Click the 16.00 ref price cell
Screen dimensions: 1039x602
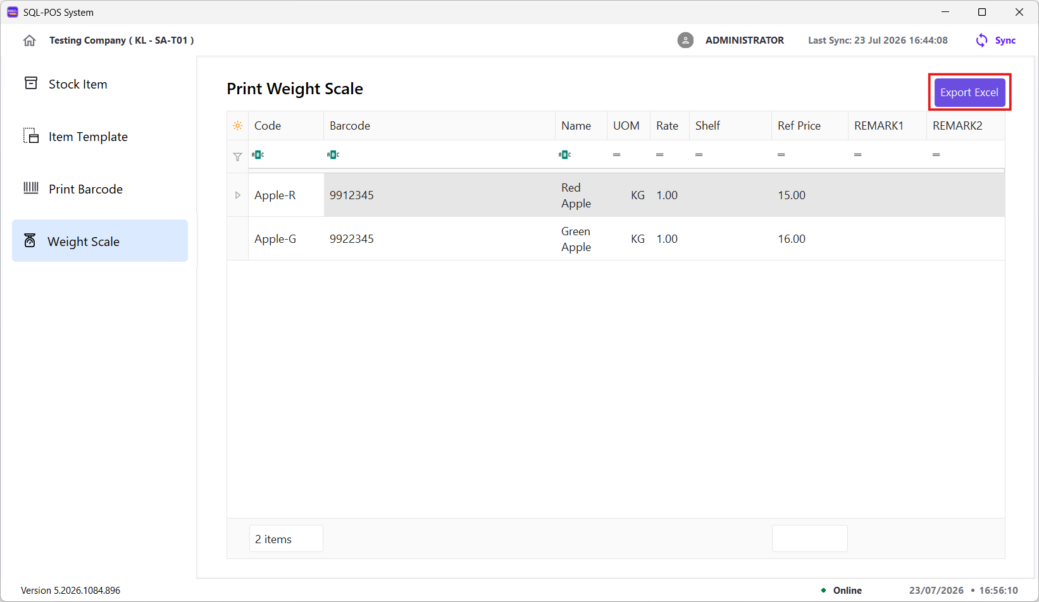point(810,239)
